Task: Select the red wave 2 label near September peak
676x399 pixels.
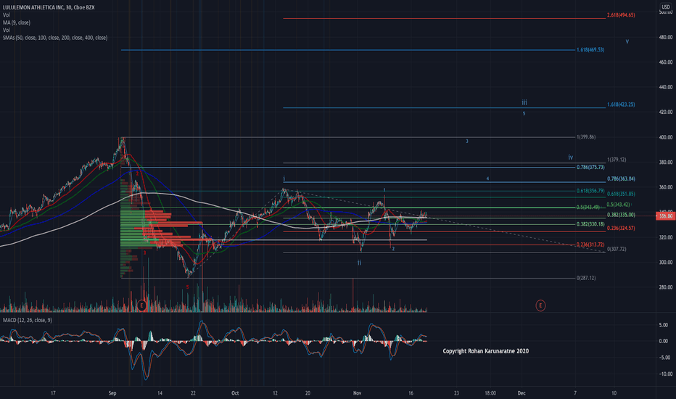Action: click(137, 173)
